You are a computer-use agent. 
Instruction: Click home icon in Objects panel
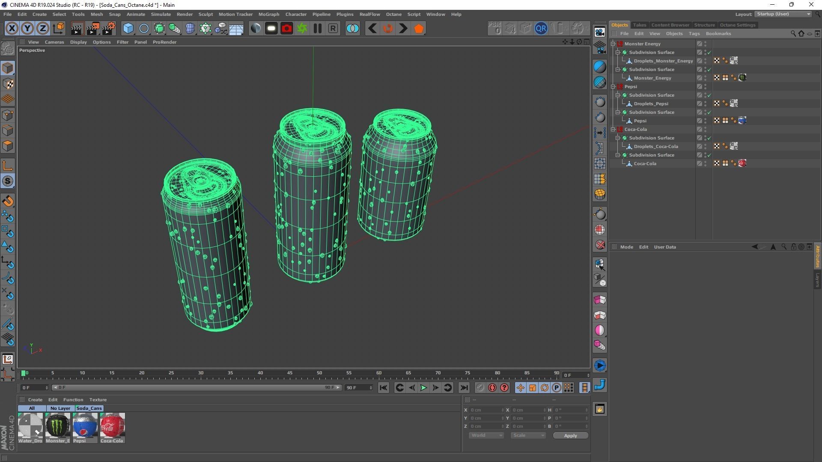click(801, 34)
